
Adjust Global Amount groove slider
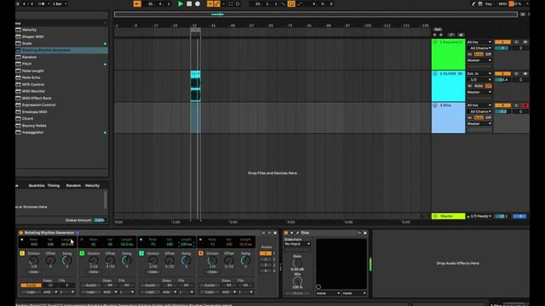[100, 220]
